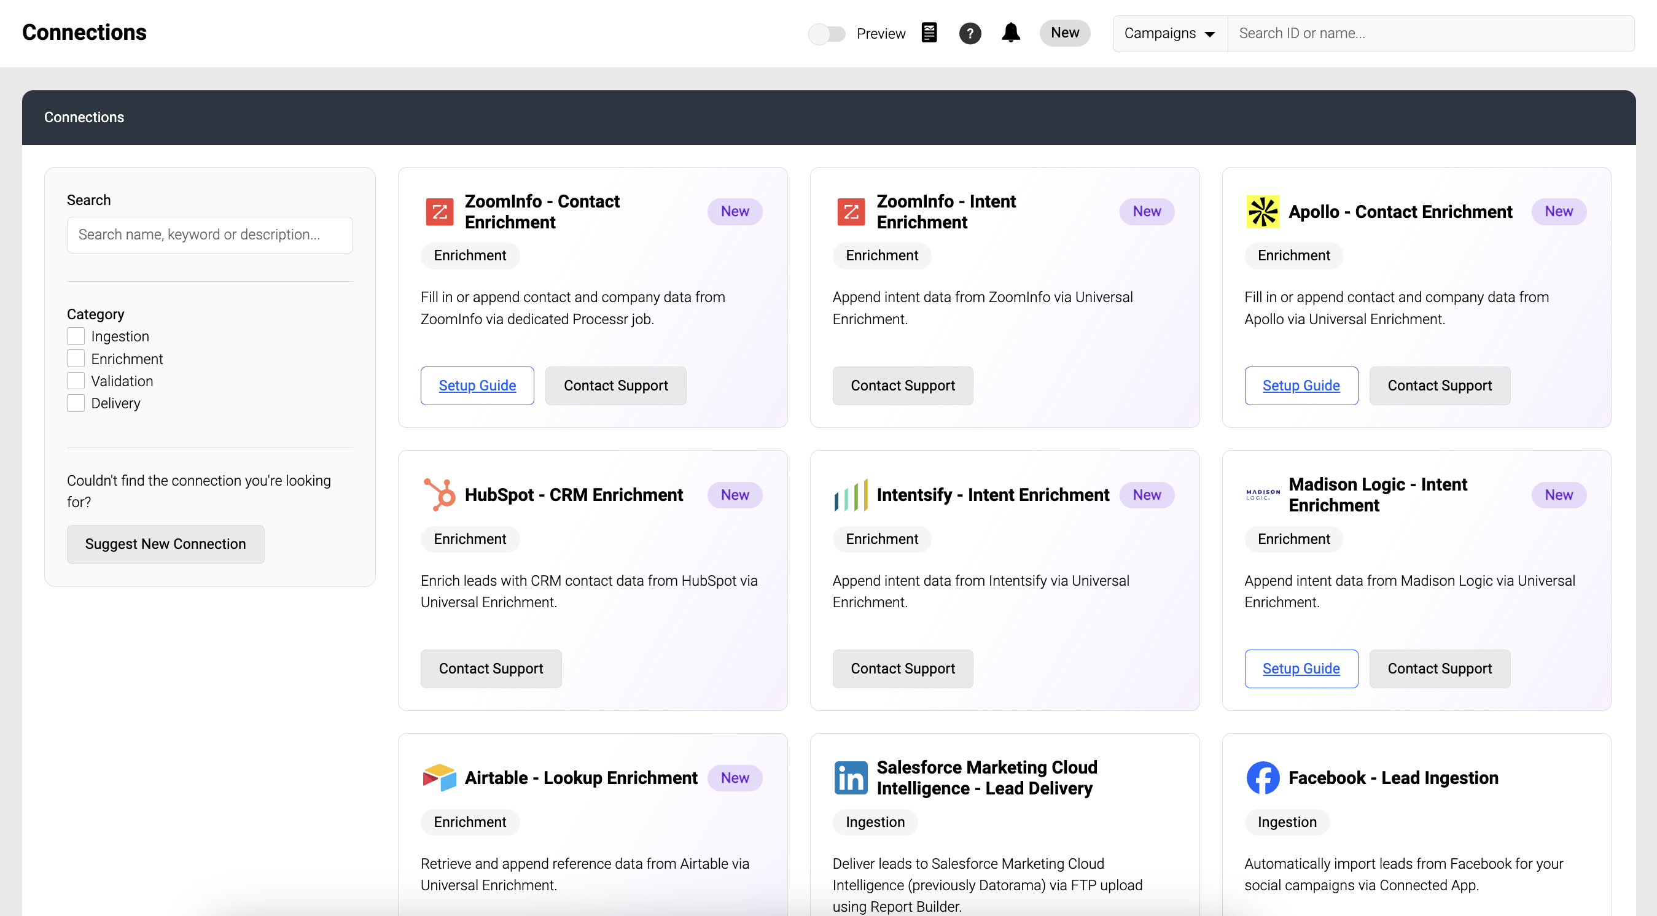
Task: Click title 'HubSpot - CRM Enrichment'
Action: coord(574,495)
